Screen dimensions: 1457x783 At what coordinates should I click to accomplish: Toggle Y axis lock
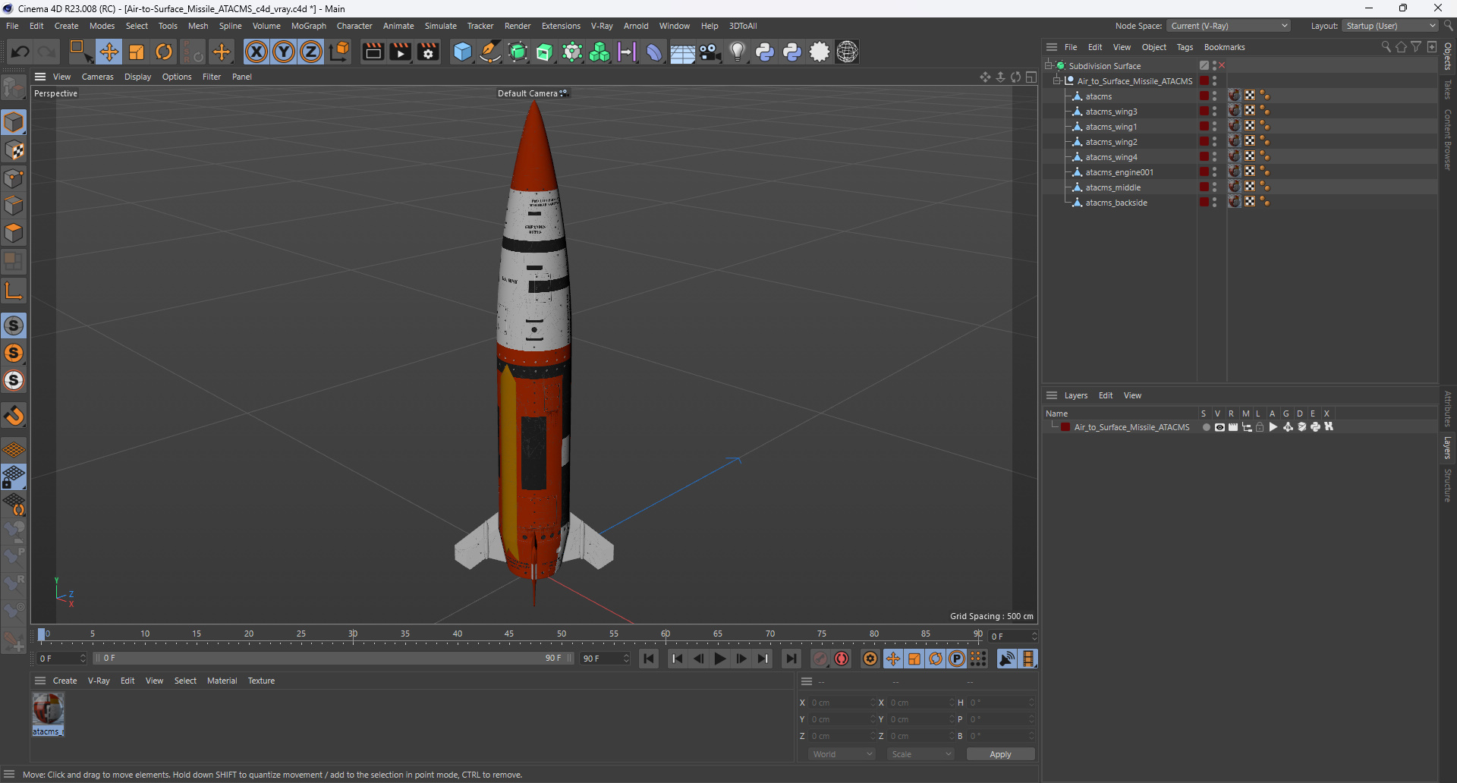(284, 52)
